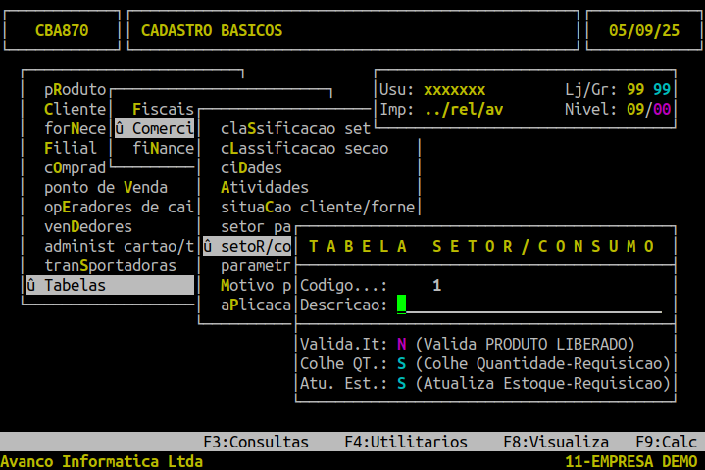Viewport: 705px width, 470px height.
Task: Click the Nivel value 09
Action: 635,109
